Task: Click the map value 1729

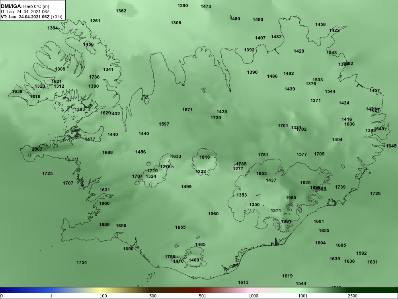Action: point(215,118)
